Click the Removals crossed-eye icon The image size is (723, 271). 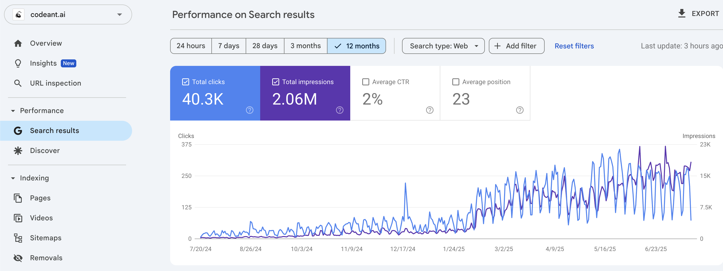[x=18, y=258]
